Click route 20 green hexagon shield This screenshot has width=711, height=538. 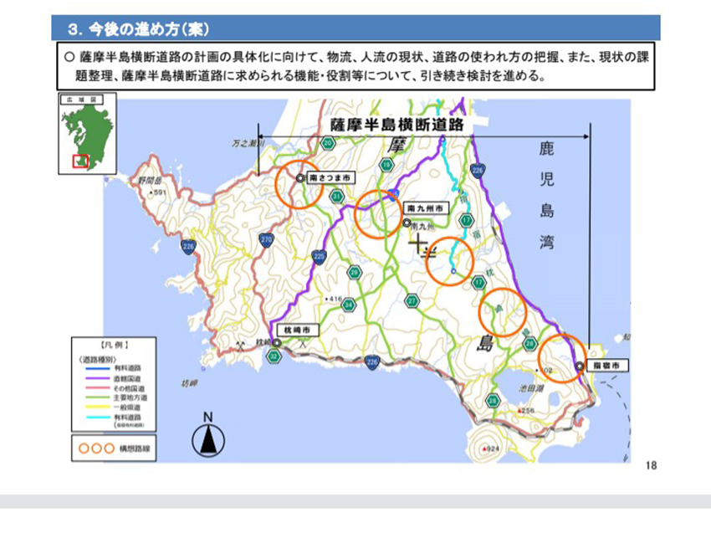pos(327,143)
